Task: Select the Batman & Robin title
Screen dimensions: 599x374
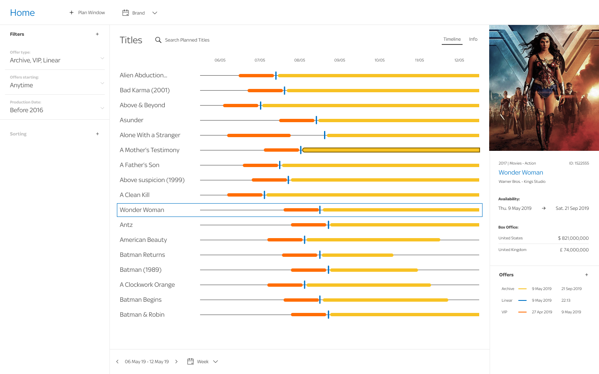Action: [x=142, y=315]
